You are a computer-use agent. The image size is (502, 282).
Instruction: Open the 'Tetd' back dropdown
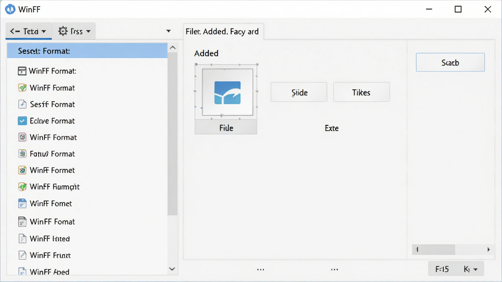click(x=28, y=31)
